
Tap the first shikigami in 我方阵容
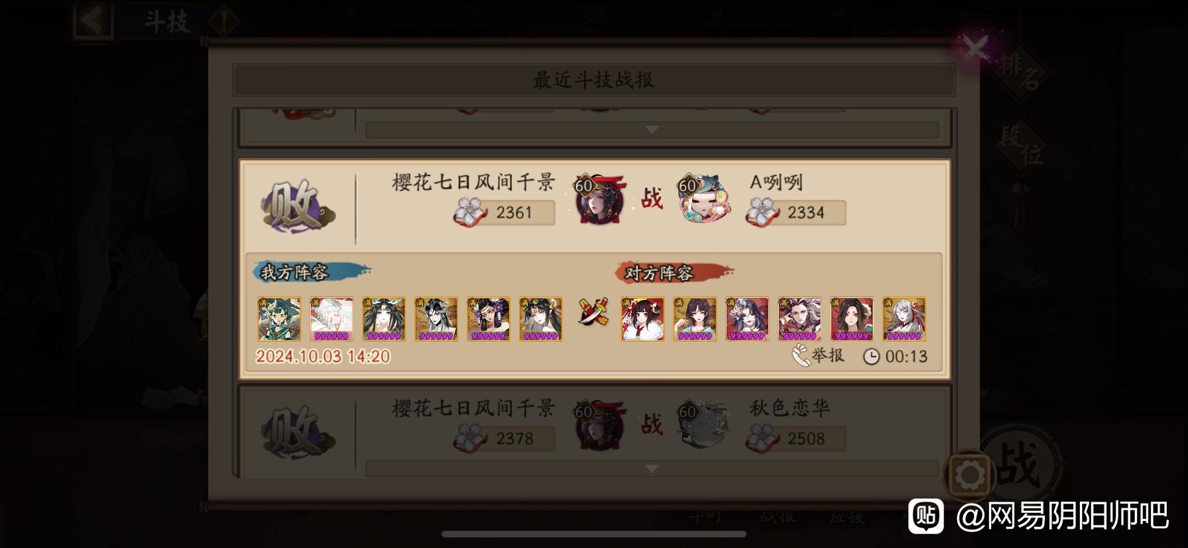tap(278, 319)
